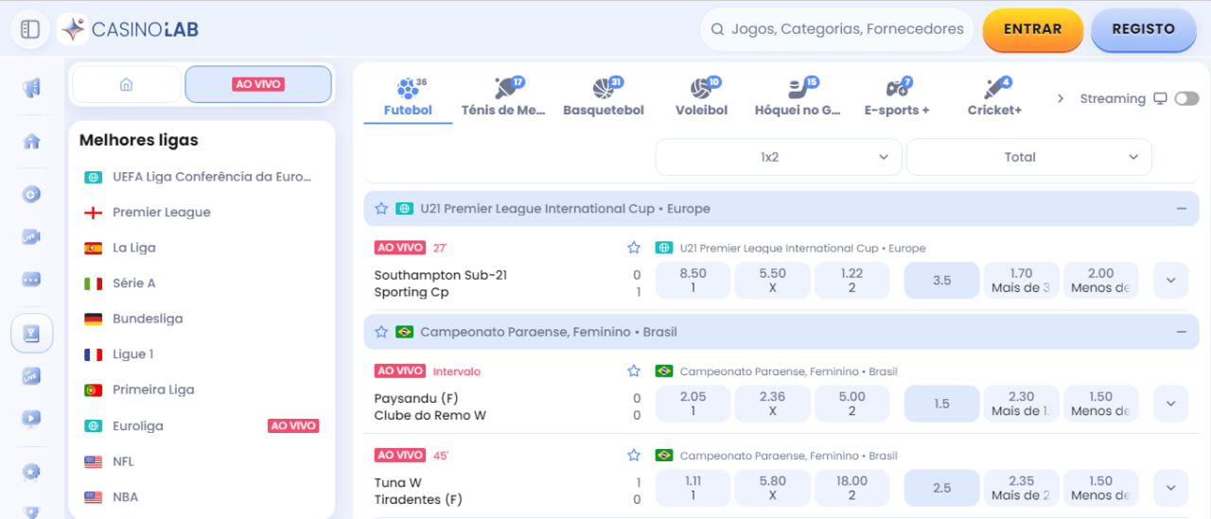Screen dimensions: 1211x519
Task: Favorite the Tuna W match star
Action: [x=634, y=456]
